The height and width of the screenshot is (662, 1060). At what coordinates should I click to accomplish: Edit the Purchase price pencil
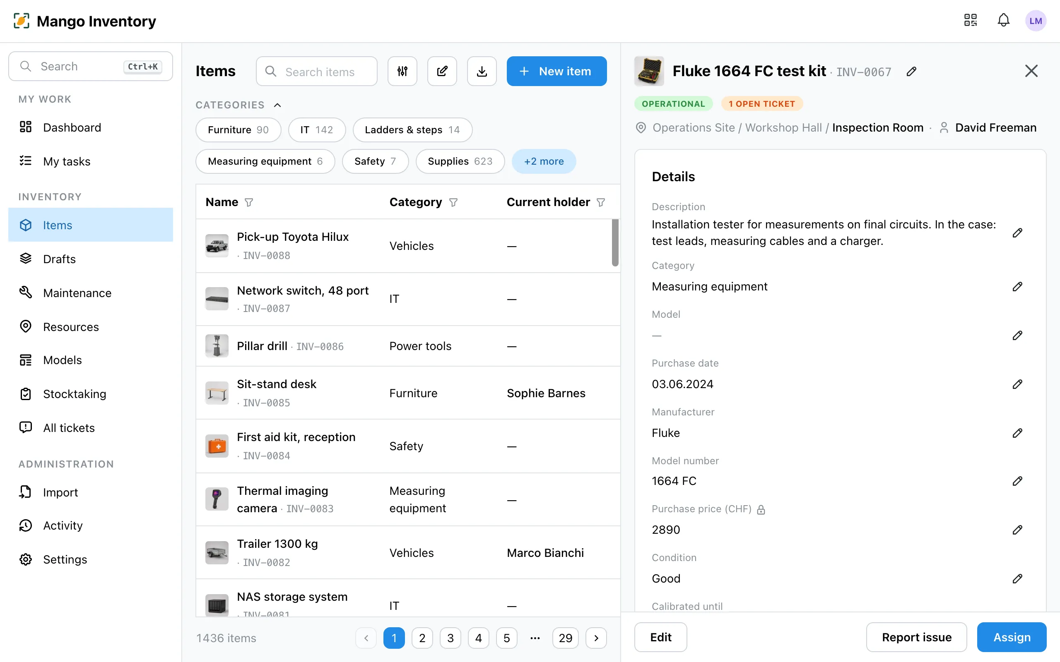1017,530
